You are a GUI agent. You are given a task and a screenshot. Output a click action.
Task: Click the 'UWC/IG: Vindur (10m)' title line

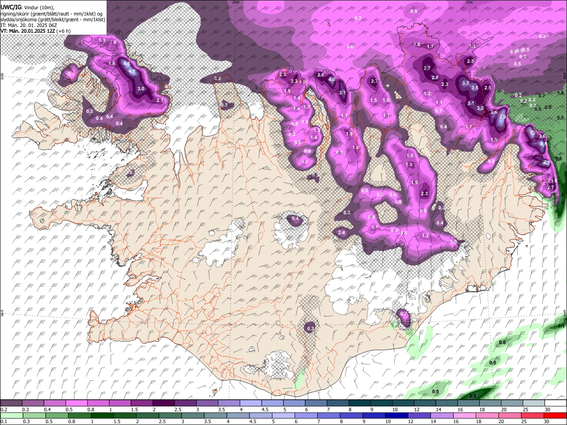[27, 8]
